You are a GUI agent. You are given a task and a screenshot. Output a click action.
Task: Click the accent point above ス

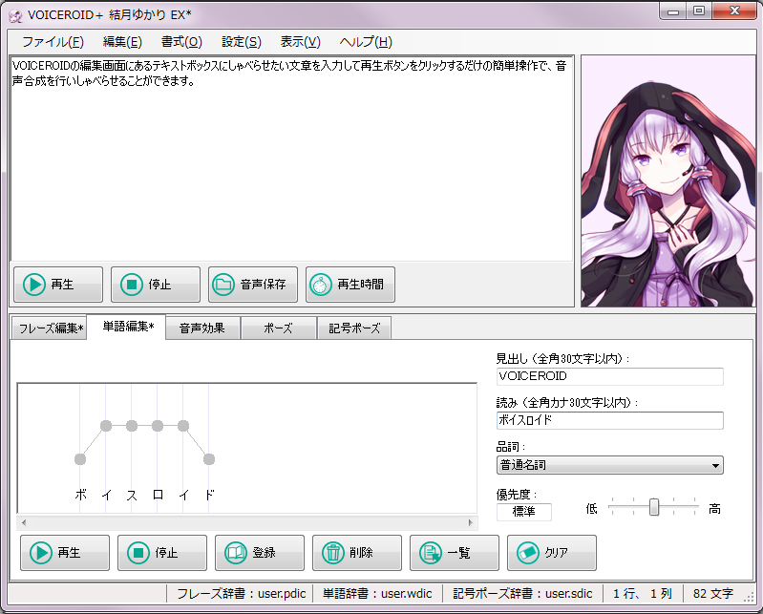click(132, 426)
